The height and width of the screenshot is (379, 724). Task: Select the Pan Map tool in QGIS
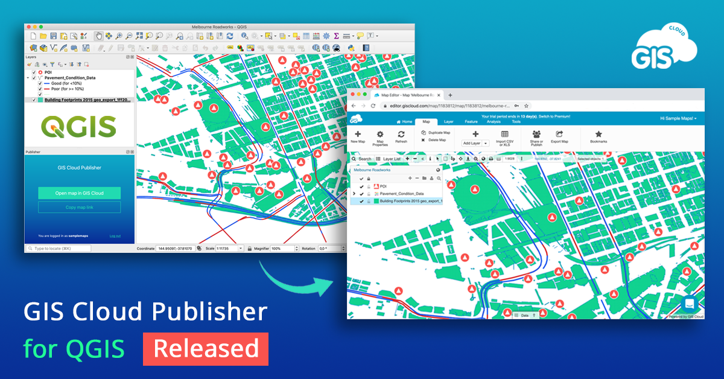pos(98,35)
